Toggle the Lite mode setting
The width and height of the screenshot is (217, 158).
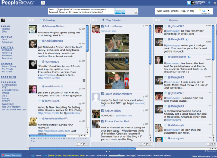tap(45, 155)
